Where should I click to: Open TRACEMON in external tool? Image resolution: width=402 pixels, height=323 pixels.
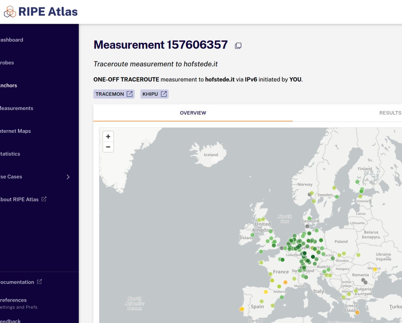pyautogui.click(x=114, y=94)
